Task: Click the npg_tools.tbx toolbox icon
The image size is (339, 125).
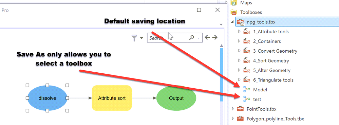Action: click(x=241, y=22)
